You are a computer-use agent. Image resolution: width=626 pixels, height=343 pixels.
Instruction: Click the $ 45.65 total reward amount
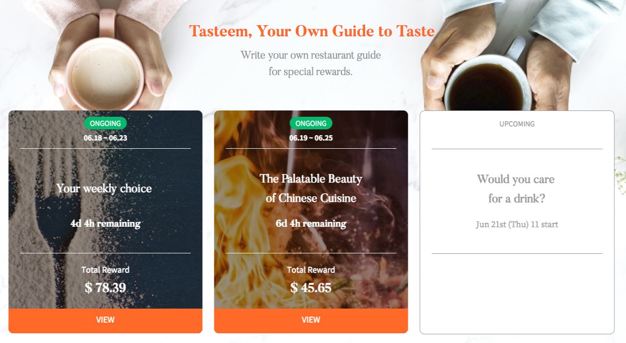point(311,288)
